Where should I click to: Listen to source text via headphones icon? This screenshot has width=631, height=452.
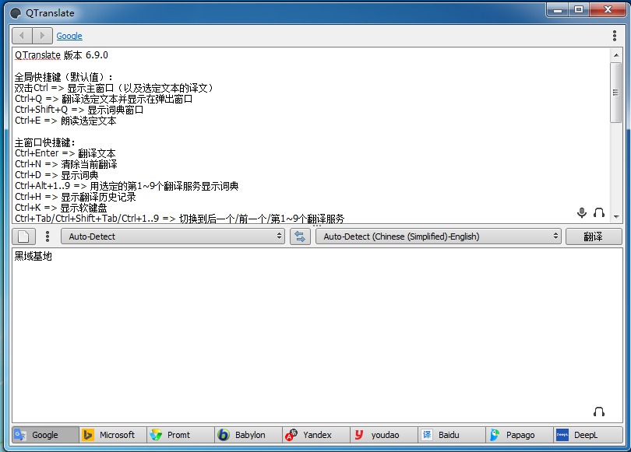click(x=599, y=212)
